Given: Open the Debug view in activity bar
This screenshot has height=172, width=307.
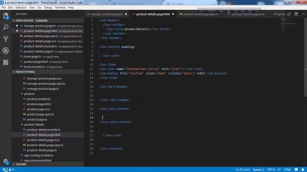Looking at the screenshot, I should pos(6,51).
